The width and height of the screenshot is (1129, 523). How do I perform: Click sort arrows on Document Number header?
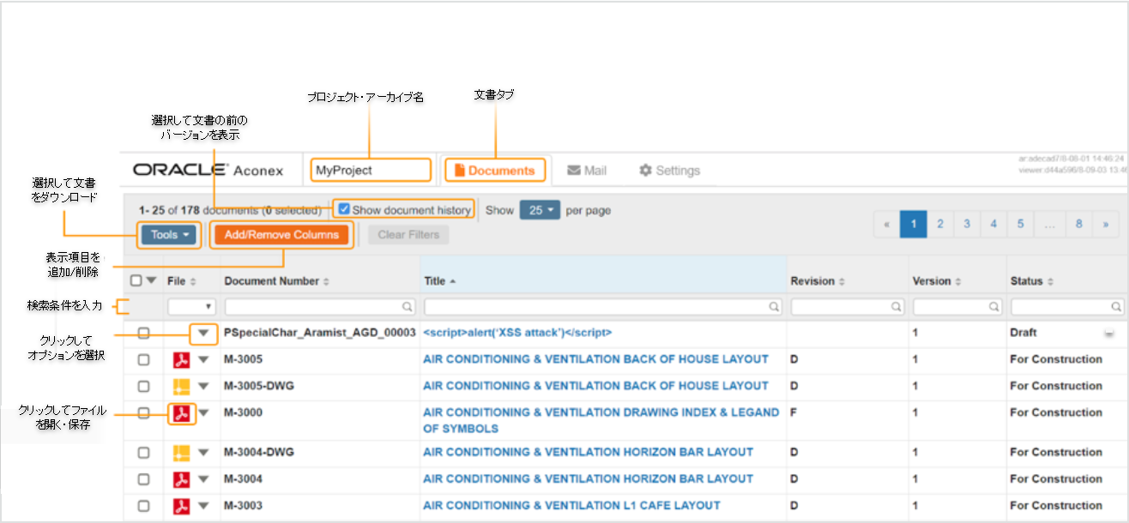pos(326,281)
